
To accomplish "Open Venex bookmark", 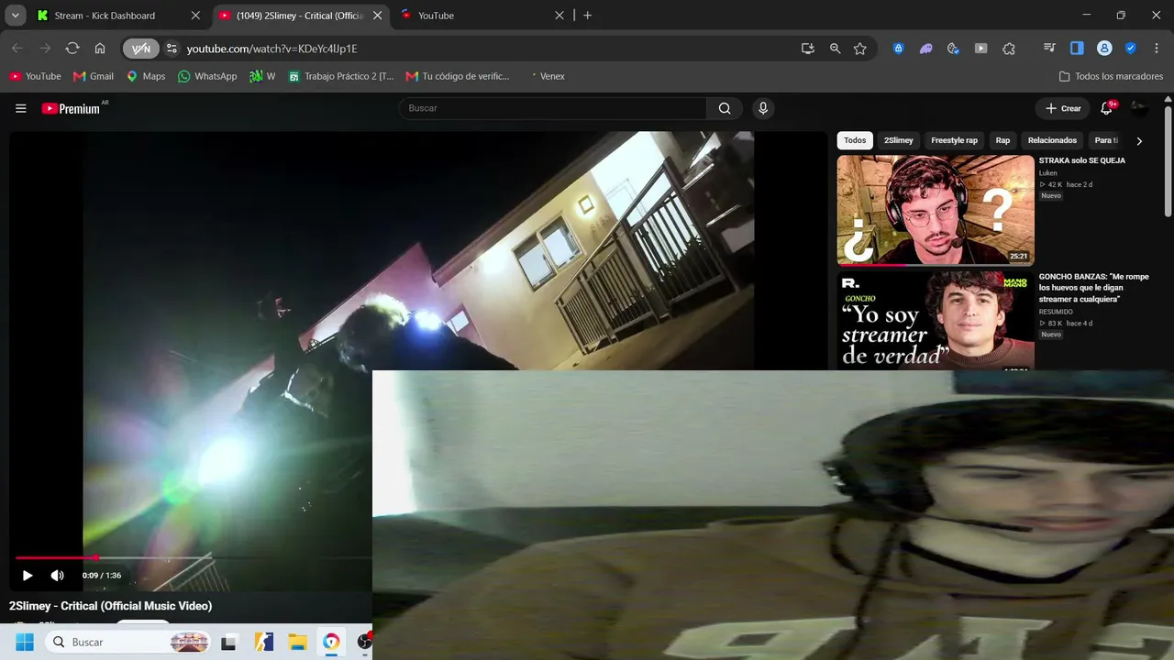I will point(547,76).
